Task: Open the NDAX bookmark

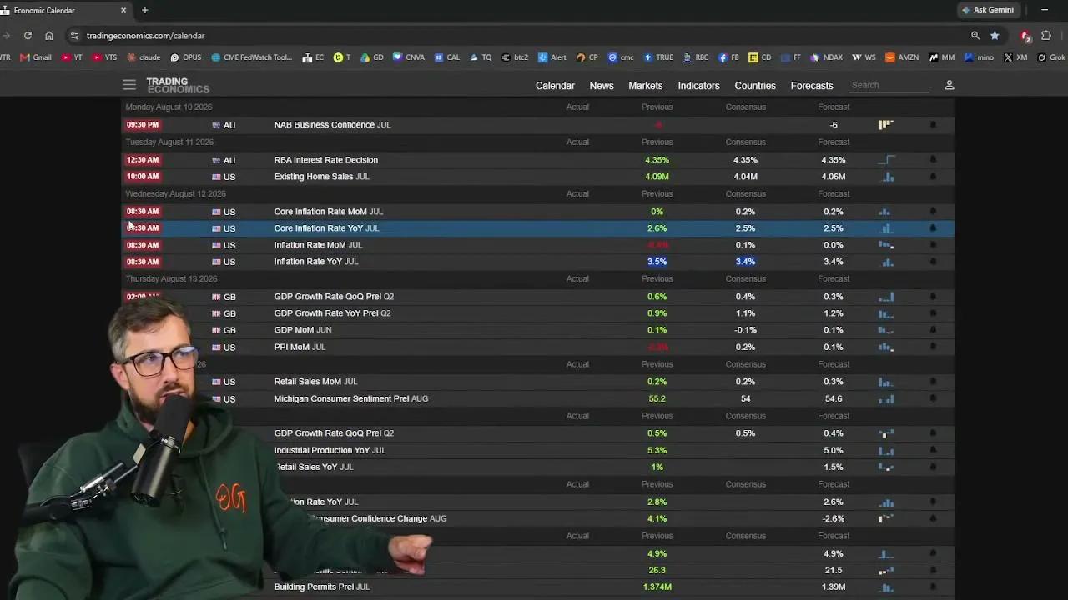Action: point(826,57)
